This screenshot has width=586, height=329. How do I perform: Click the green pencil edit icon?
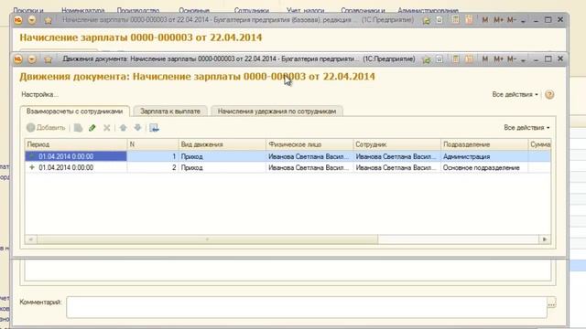[x=92, y=128]
